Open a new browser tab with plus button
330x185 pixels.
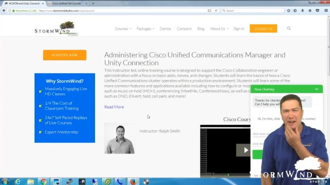tap(93, 3)
